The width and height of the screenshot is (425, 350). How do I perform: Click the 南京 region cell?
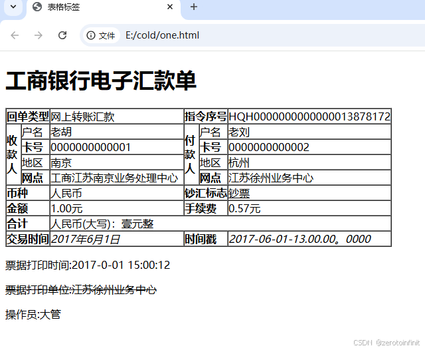(117, 162)
